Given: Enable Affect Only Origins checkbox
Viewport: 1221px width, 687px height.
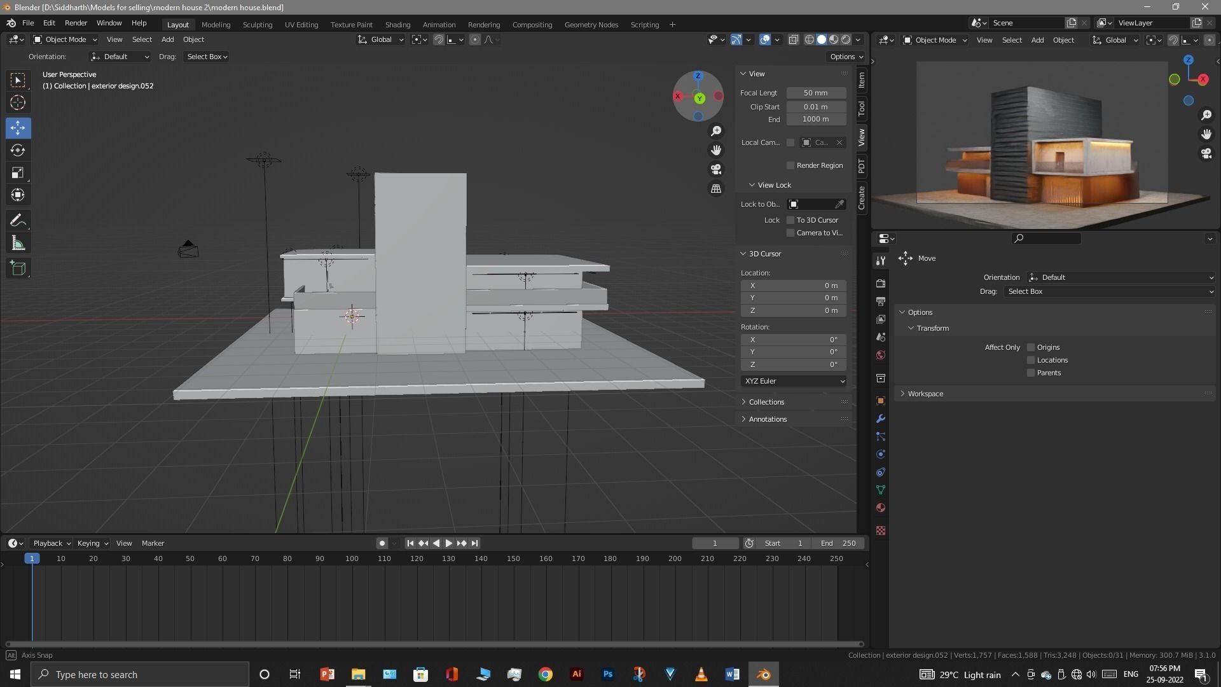Looking at the screenshot, I should click(1031, 347).
